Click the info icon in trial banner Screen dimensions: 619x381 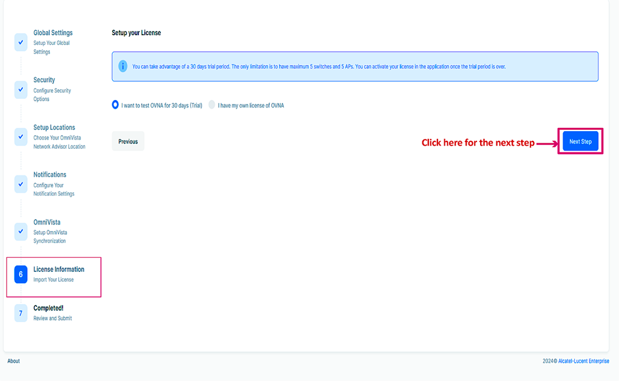(123, 66)
